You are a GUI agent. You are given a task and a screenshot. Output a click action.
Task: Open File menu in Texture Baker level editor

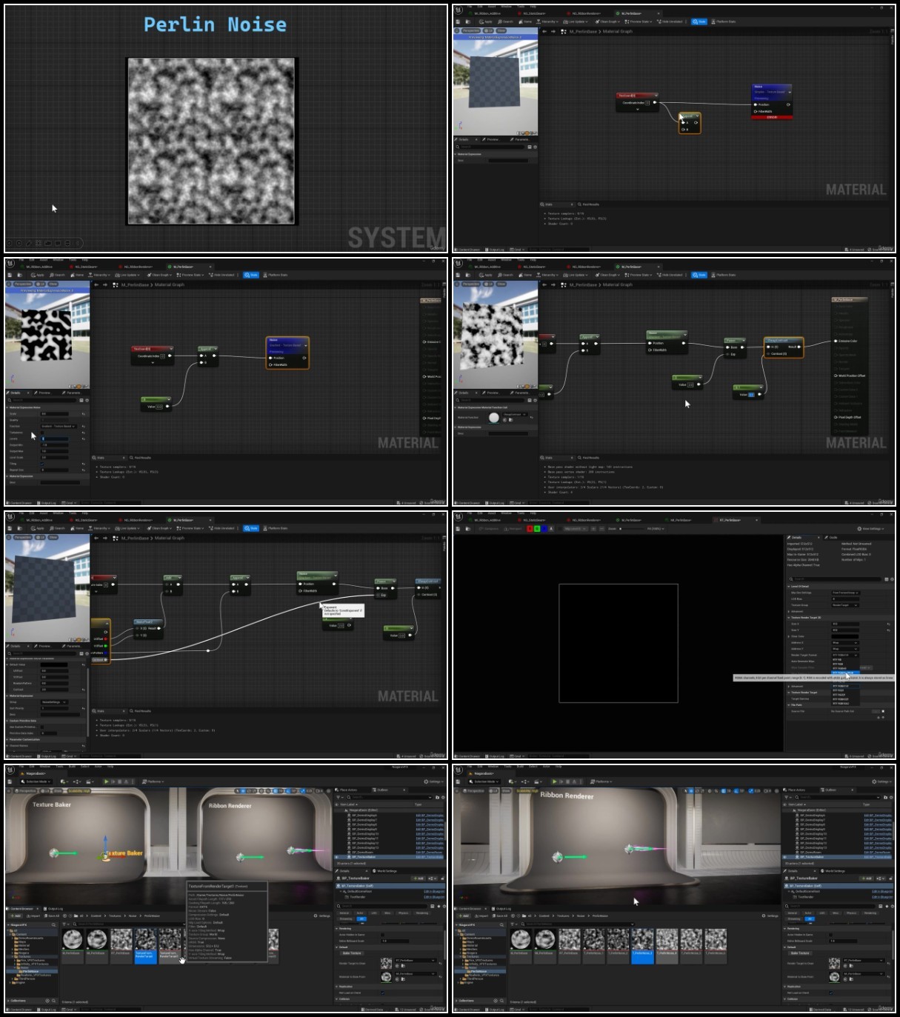click(22, 766)
